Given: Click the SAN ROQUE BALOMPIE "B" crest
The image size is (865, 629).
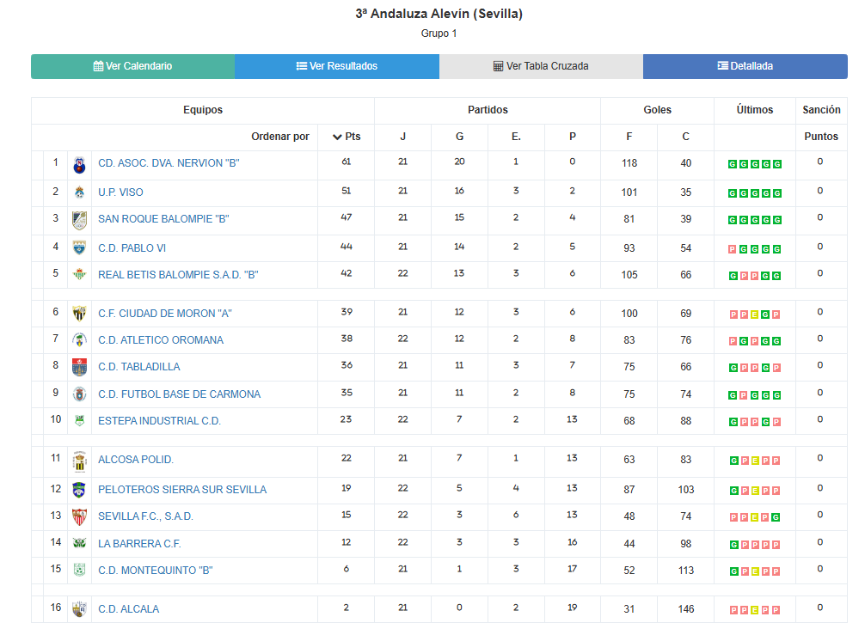Looking at the screenshot, I should pyautogui.click(x=79, y=220).
